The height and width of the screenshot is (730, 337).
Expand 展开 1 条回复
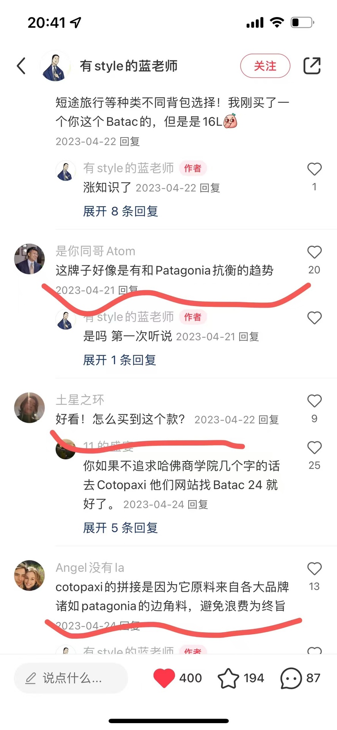pyautogui.click(x=120, y=360)
